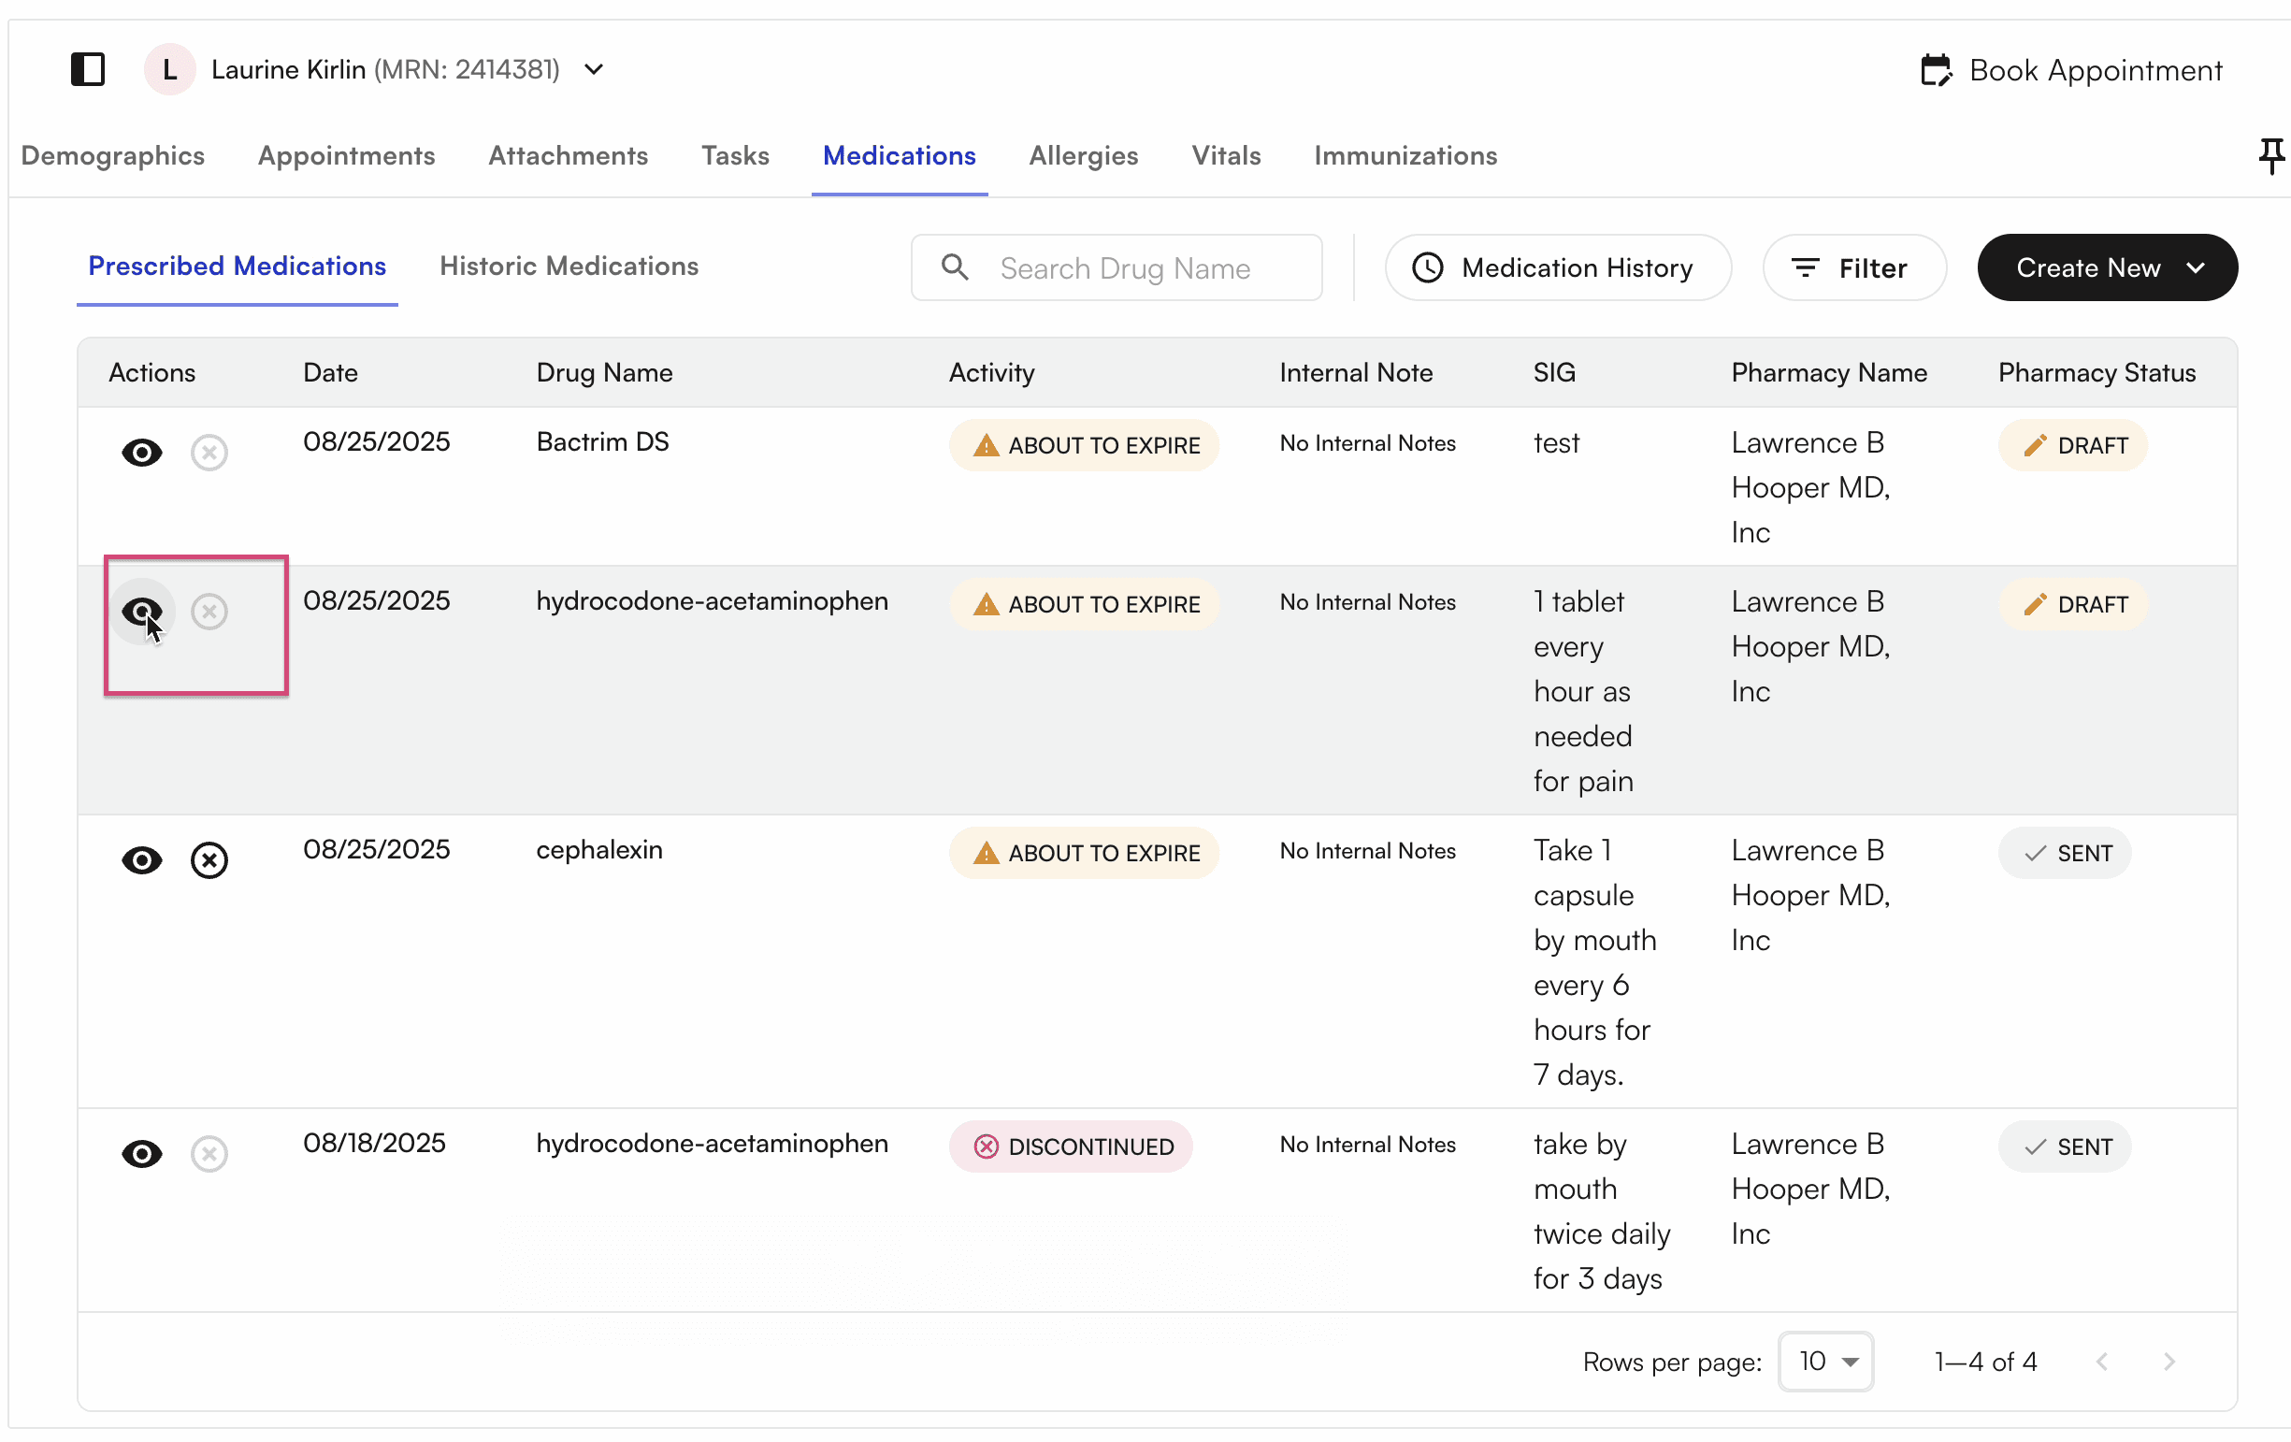View the 08/18/2025 hydrocodone-acetaminophen eye icon
The image size is (2291, 1442).
click(x=142, y=1154)
